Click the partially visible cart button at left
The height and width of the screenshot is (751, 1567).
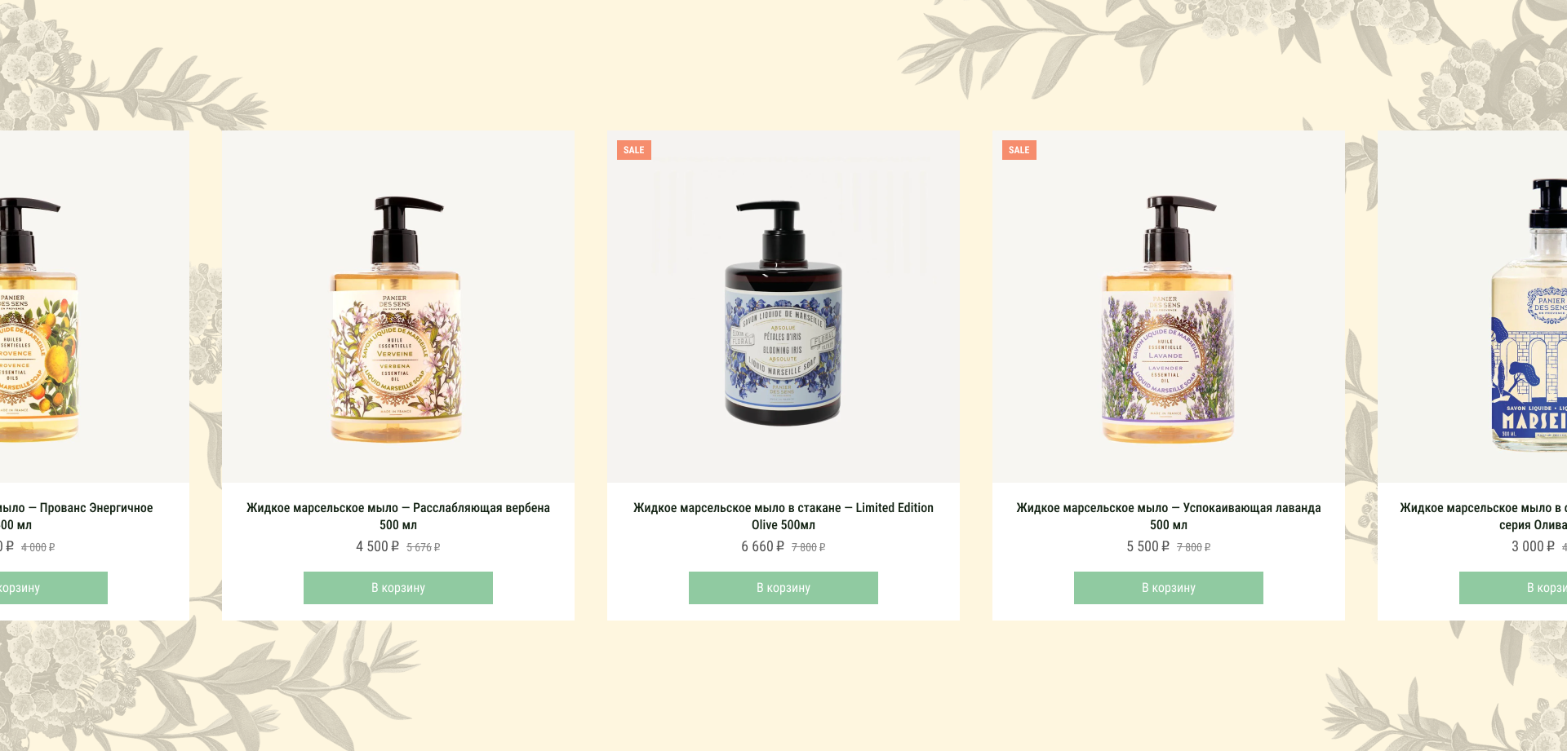[54, 588]
